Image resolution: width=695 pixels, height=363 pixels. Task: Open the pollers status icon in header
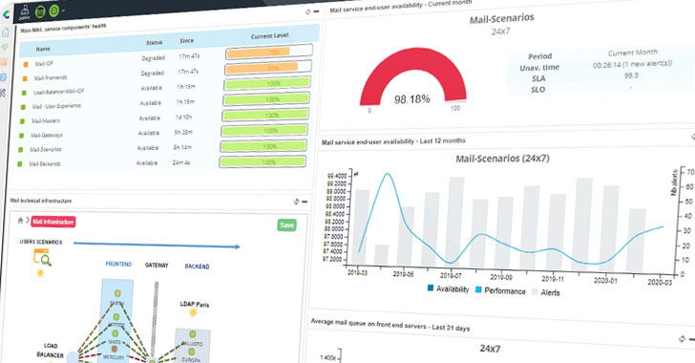[25, 12]
